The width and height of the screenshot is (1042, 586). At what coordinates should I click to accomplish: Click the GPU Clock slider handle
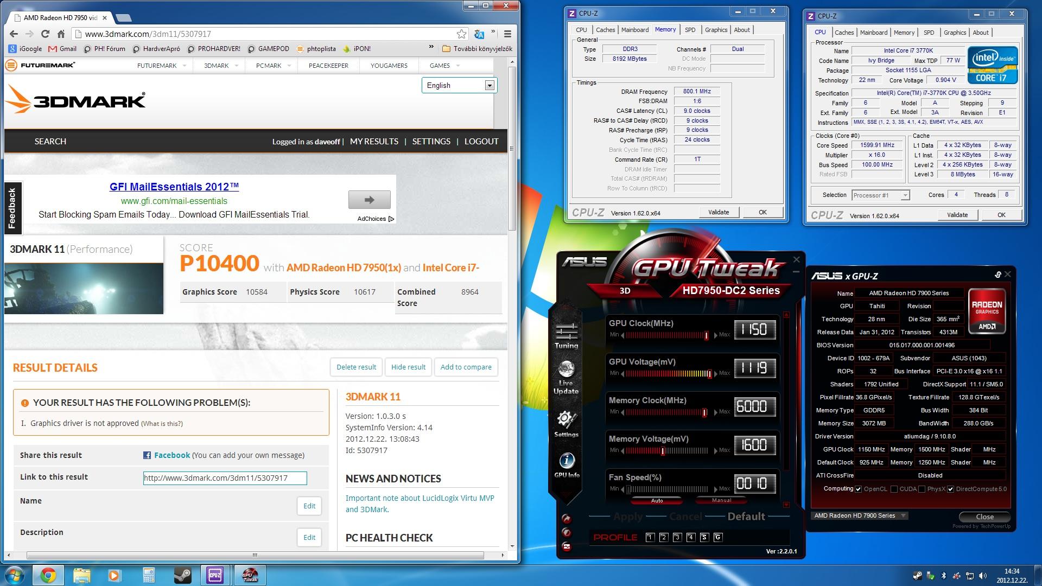pyautogui.click(x=706, y=335)
